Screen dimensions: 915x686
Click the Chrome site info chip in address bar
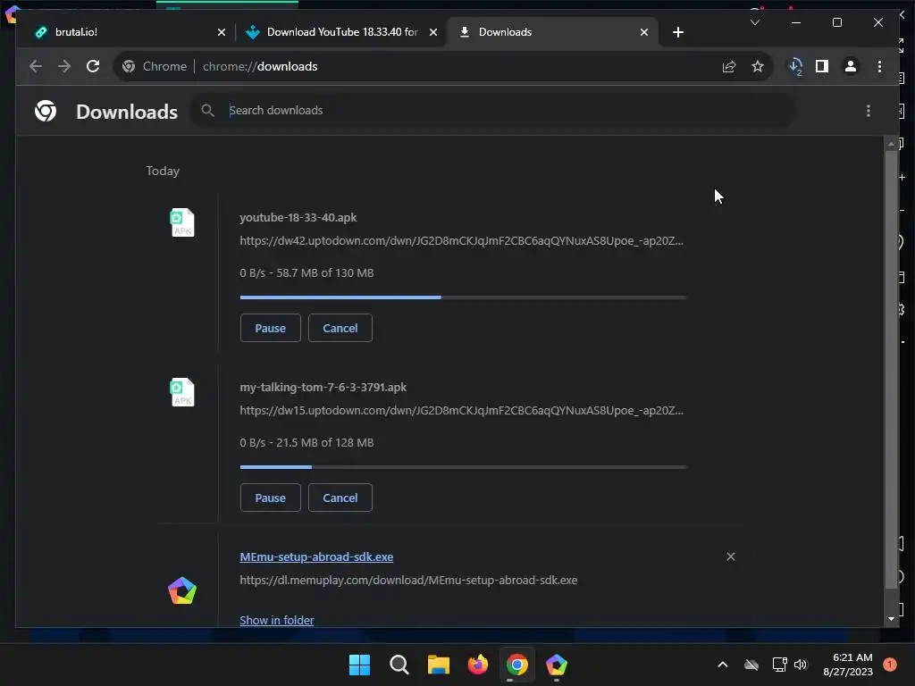pos(155,66)
